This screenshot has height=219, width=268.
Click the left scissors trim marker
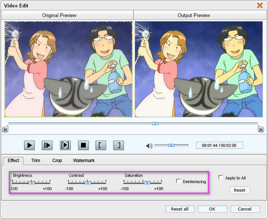pyautogui.click(x=5, y=130)
